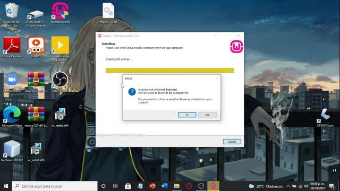This screenshot has height=191, width=340.
Task: Click the 'Creating INI entries...' status text
Action: click(118, 59)
